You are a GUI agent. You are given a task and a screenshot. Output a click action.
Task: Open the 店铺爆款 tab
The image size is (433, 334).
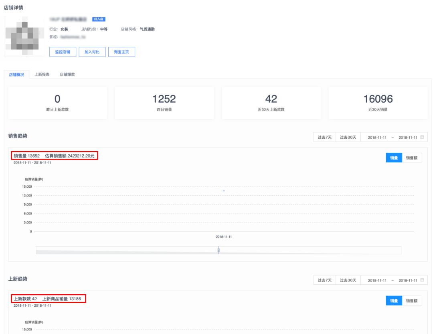click(67, 74)
